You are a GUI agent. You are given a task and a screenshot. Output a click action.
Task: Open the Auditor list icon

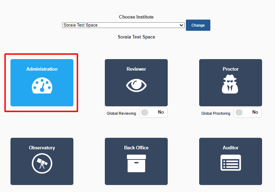(231, 163)
